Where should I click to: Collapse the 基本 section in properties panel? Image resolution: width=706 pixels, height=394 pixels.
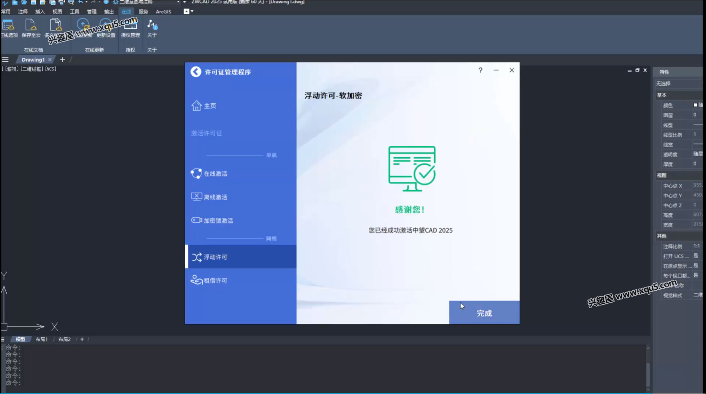(x=679, y=95)
